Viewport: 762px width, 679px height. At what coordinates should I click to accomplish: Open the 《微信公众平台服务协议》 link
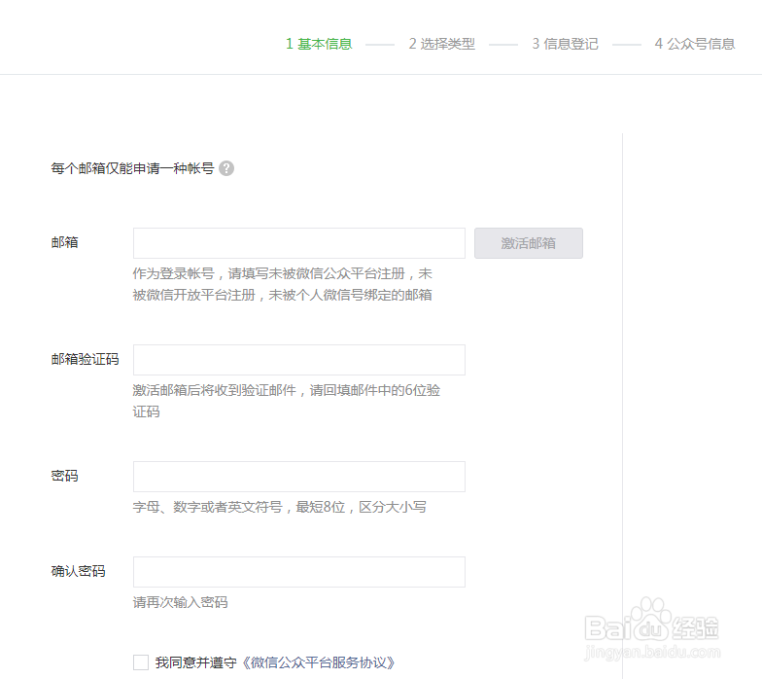[x=319, y=661]
